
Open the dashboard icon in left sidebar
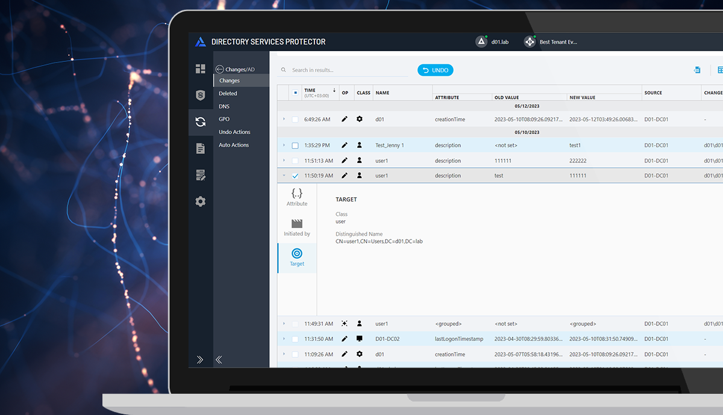(x=201, y=69)
